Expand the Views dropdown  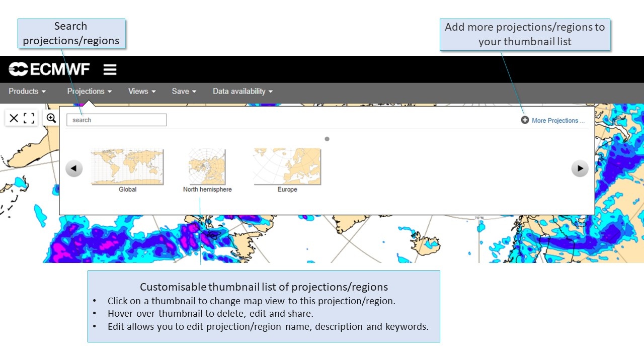(x=141, y=91)
